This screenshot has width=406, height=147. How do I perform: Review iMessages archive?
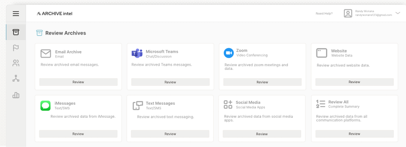tap(78, 134)
